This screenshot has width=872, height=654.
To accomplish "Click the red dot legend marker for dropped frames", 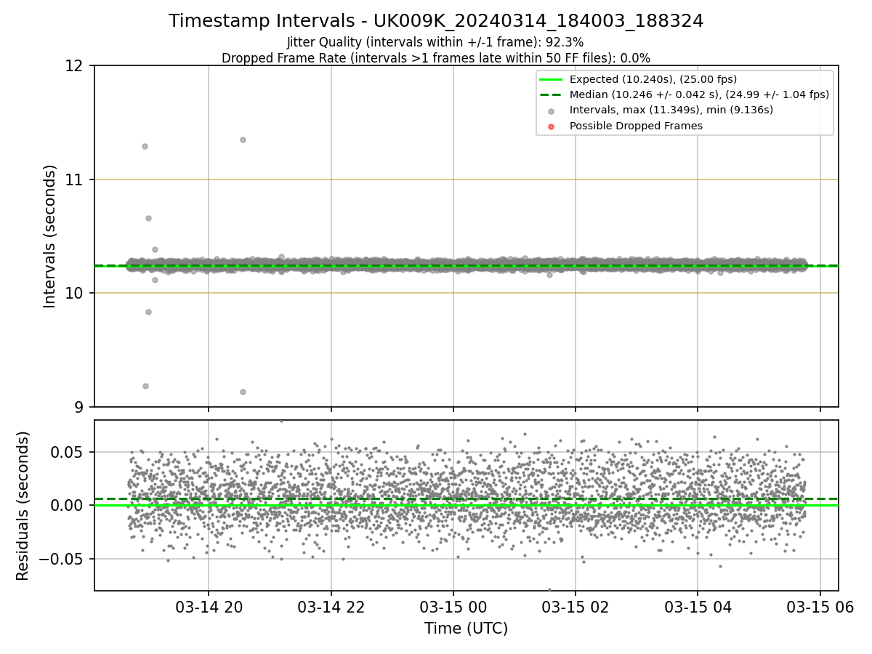I will point(551,126).
